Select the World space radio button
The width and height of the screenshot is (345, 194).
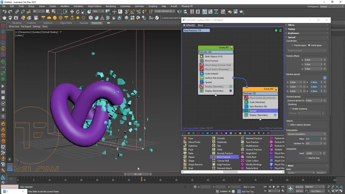pos(309,45)
